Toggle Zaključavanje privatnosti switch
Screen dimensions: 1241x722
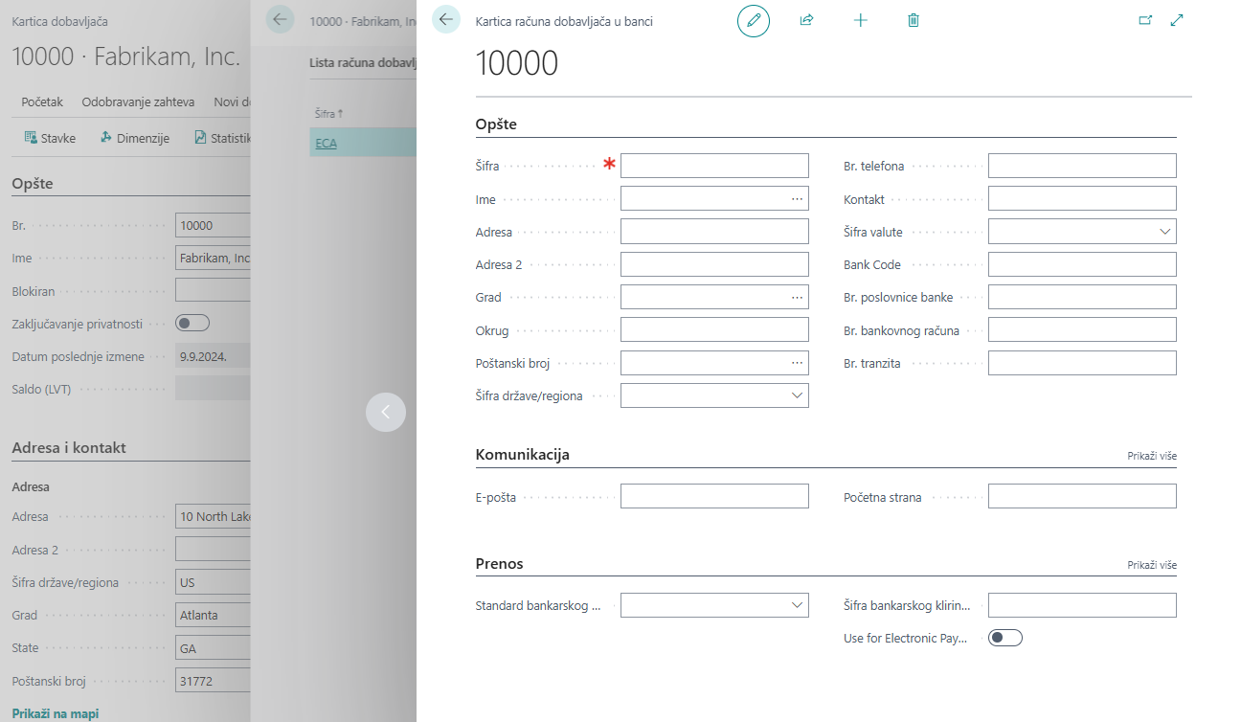click(x=192, y=323)
